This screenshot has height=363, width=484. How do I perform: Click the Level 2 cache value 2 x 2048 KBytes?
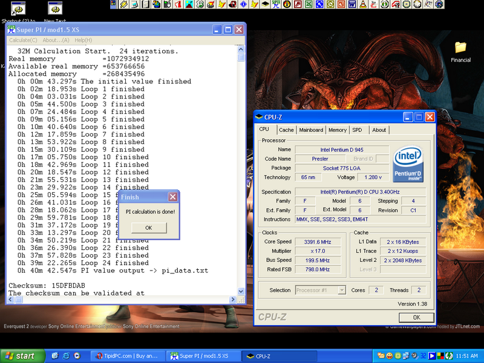click(403, 260)
